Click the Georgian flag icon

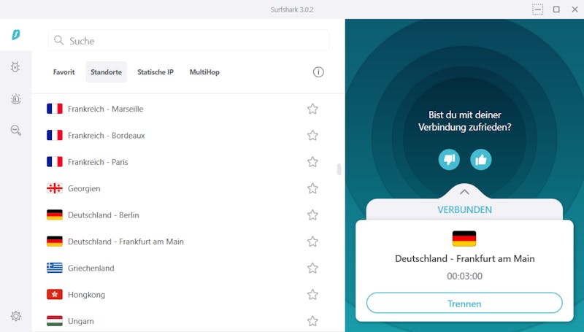[x=55, y=188]
